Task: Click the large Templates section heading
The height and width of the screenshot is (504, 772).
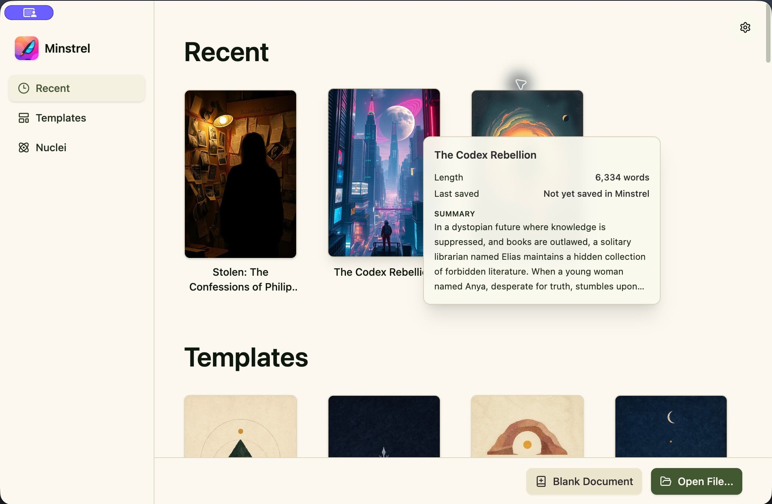Action: [x=246, y=358]
